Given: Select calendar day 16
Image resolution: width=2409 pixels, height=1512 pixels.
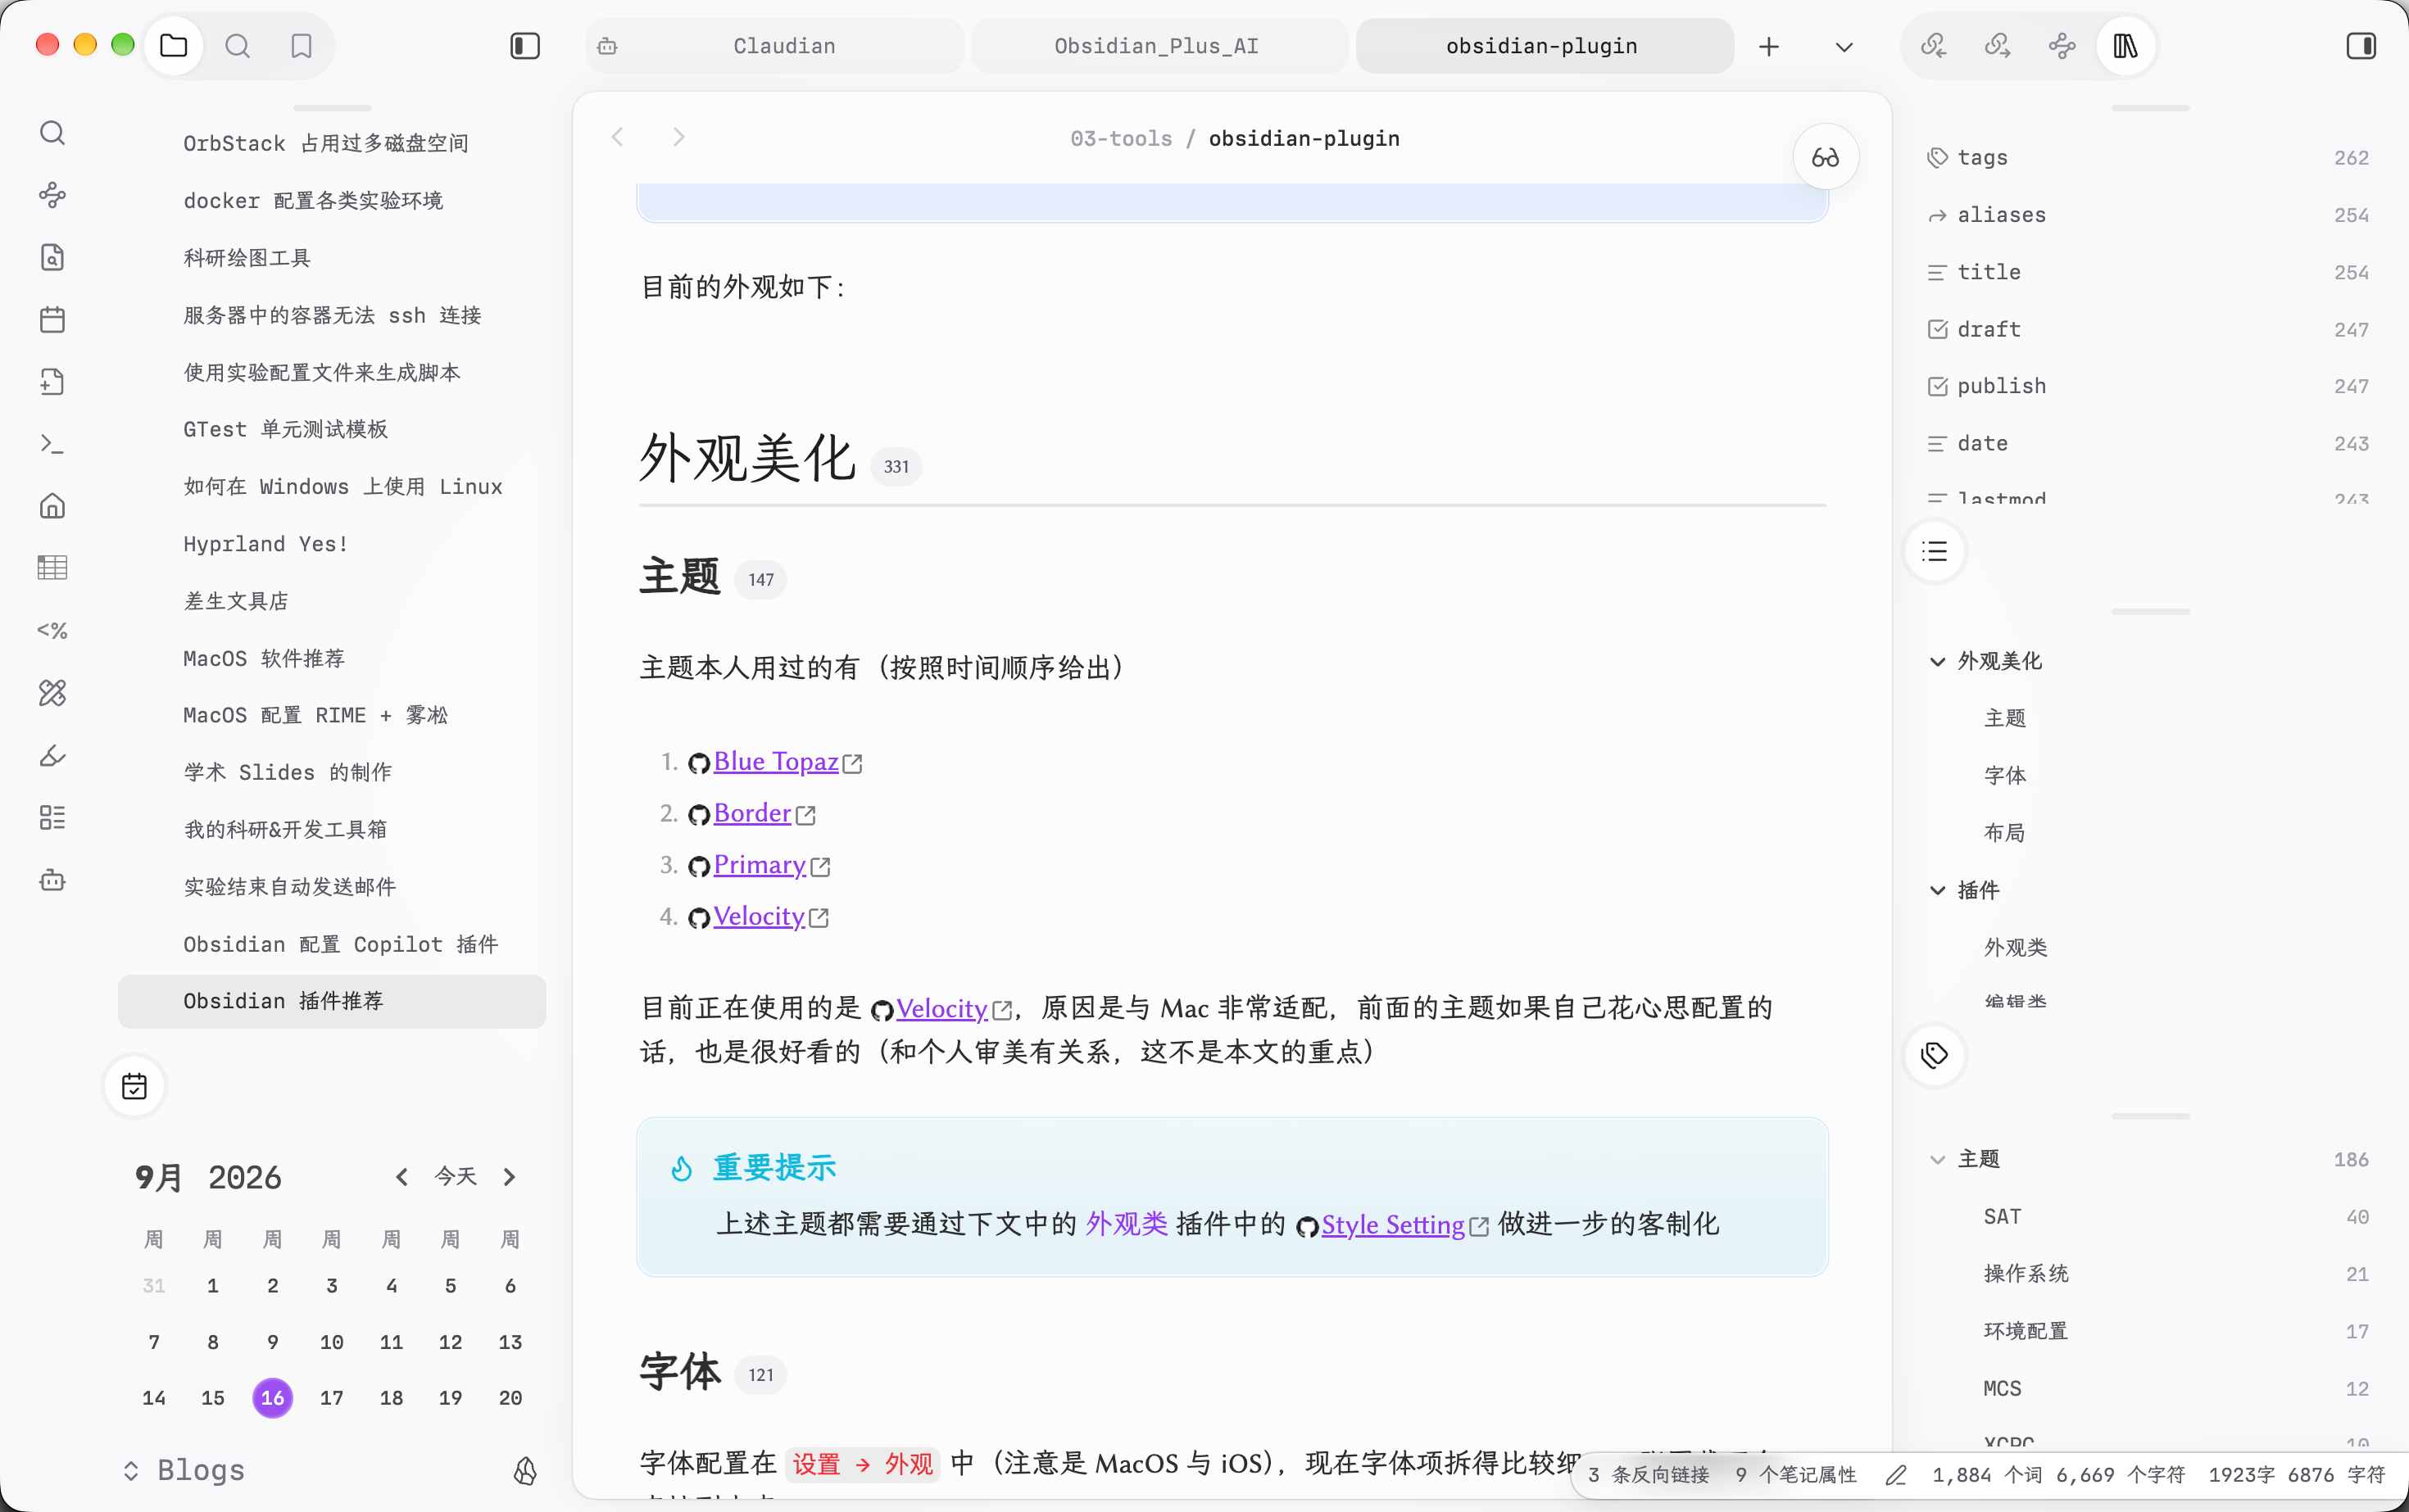Looking at the screenshot, I should 272,1398.
